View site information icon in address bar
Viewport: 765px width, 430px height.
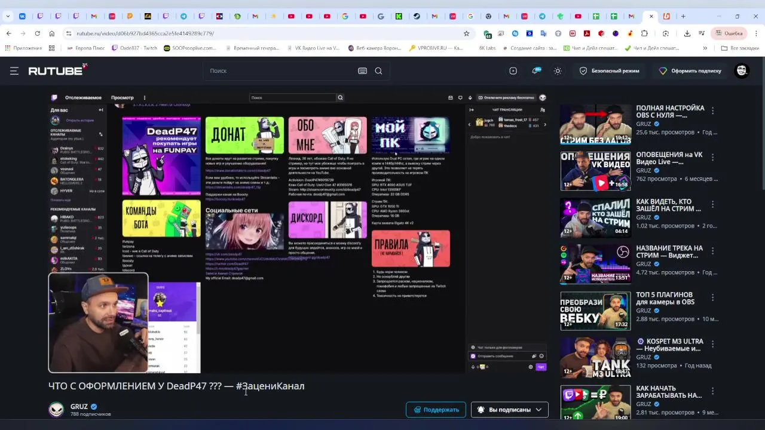69,33
